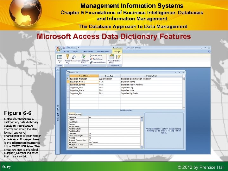The height and width of the screenshot is (171, 228).
Task: Click the Required property Yes value
Action: pyautogui.click(x=114, y=133)
